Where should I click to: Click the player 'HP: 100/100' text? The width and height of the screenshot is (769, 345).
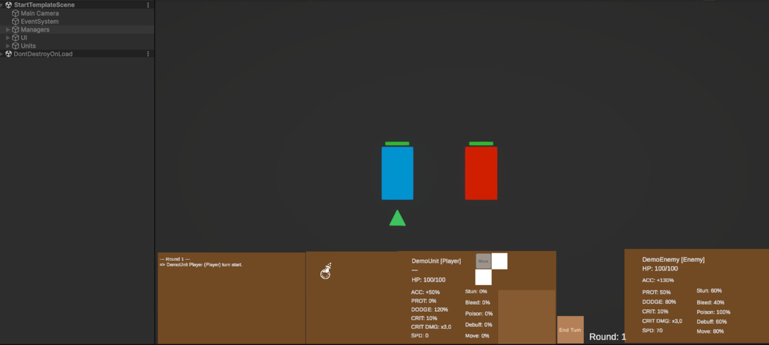[429, 280]
